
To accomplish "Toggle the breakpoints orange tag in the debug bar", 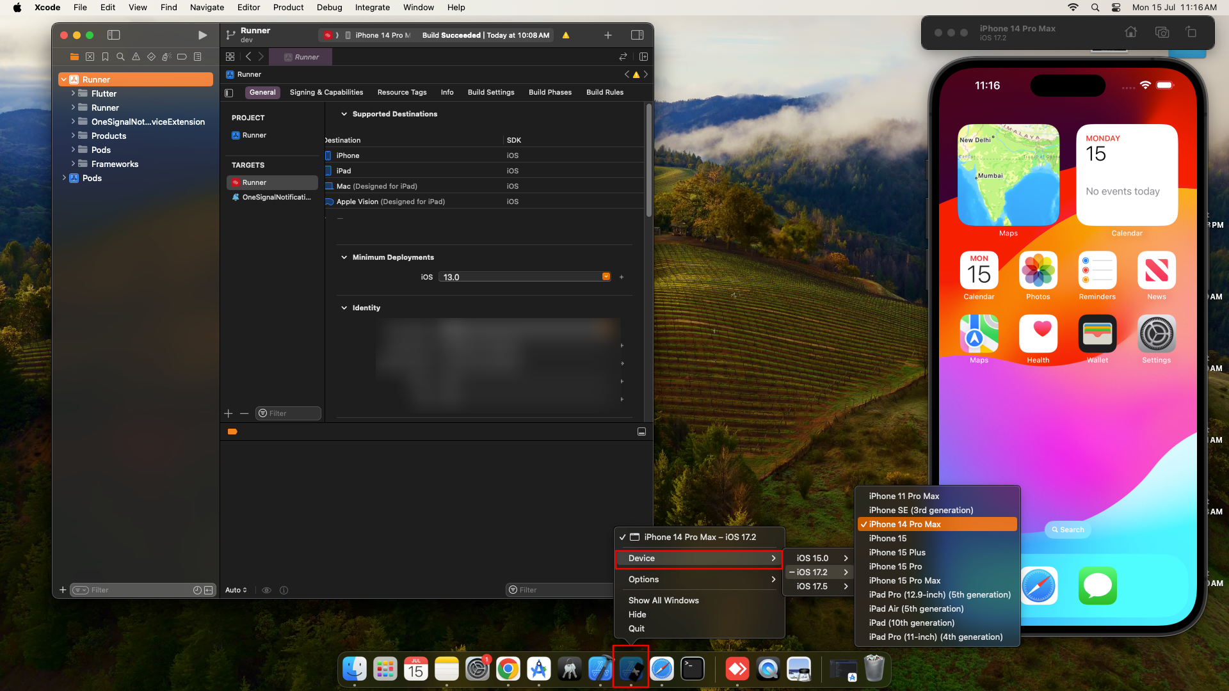I will tap(232, 432).
